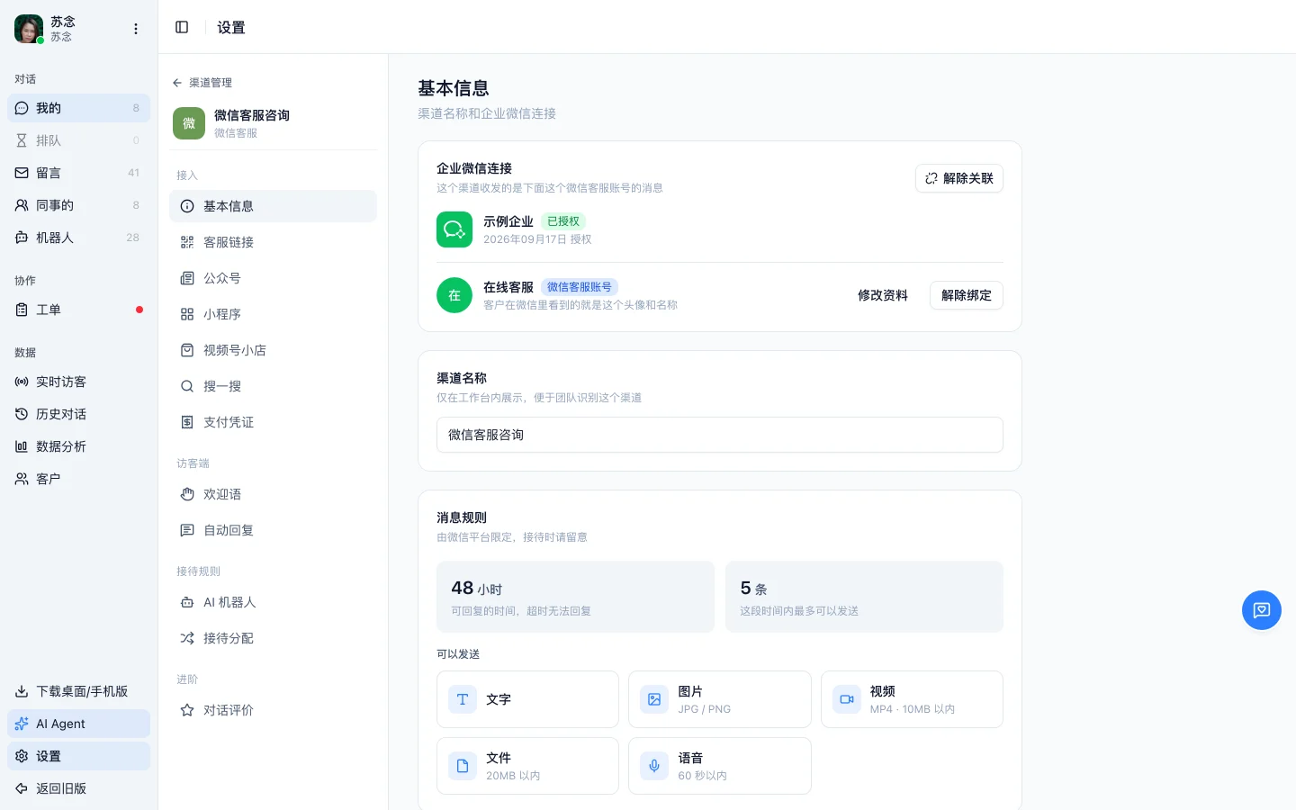Select the 客服链接 tab
Image resolution: width=1296 pixels, height=810 pixels.
[x=273, y=242]
